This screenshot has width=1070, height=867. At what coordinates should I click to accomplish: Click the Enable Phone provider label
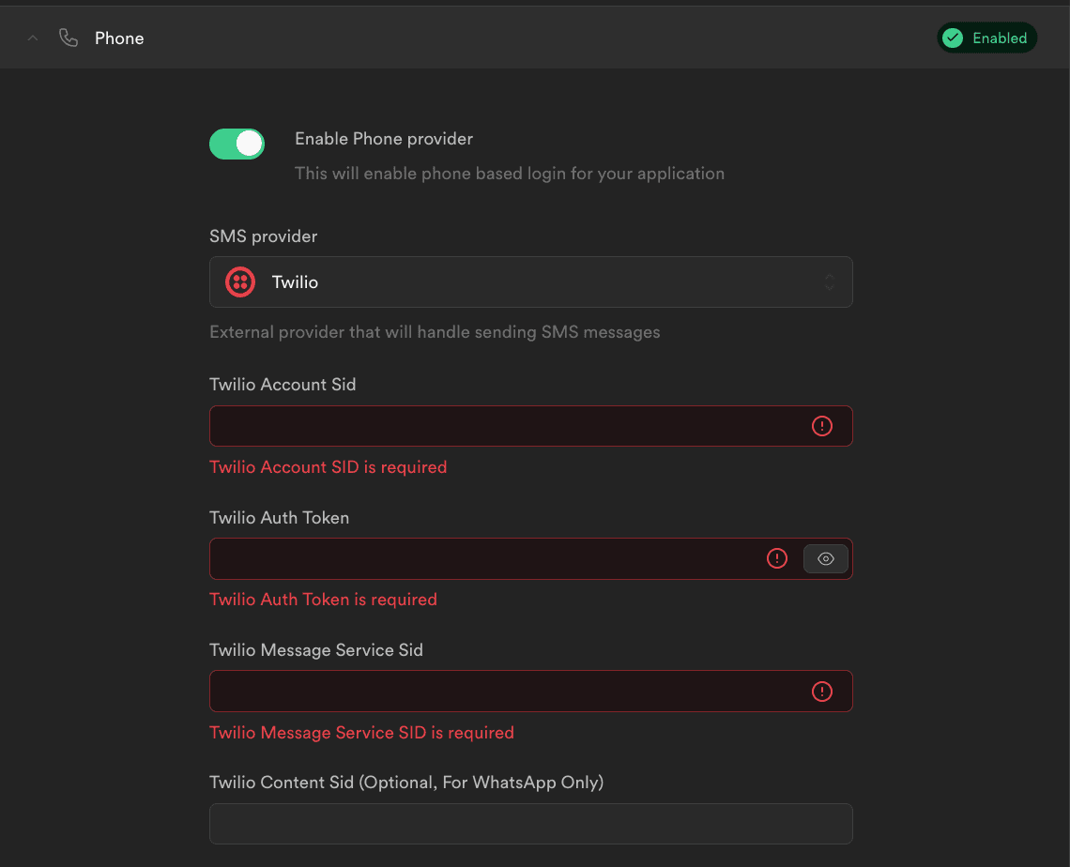pyautogui.click(x=384, y=139)
